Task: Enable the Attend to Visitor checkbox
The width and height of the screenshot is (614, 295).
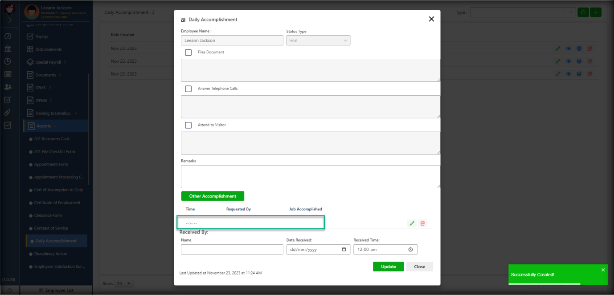Action: click(188, 125)
